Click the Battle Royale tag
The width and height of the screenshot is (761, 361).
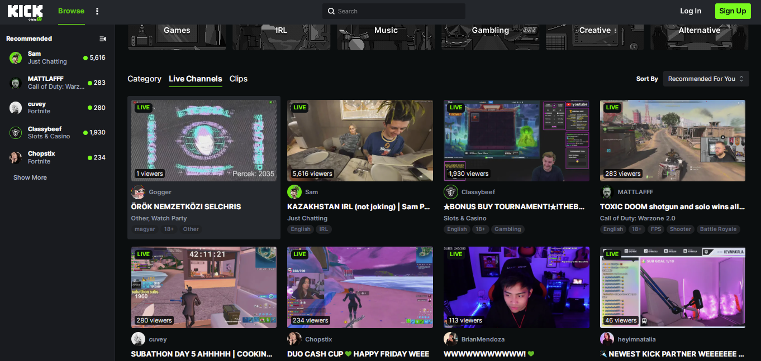[x=719, y=229]
